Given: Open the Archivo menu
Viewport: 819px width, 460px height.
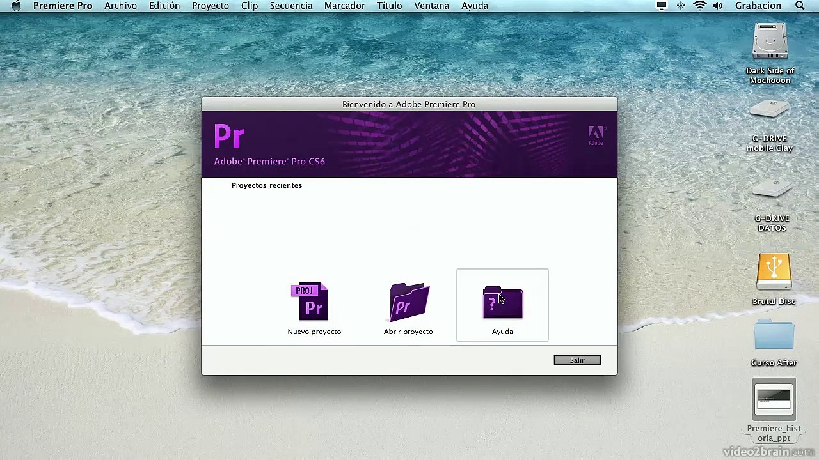Looking at the screenshot, I should point(120,6).
